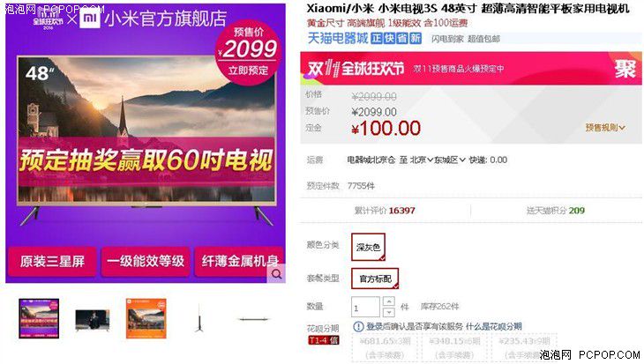Viewport: 644px width, 364px height.
Task: Open the 累计评价 16397 reviews tab
Action: [385, 211]
